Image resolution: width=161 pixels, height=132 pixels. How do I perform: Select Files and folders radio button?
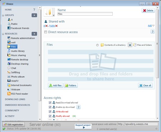coord(130,45)
